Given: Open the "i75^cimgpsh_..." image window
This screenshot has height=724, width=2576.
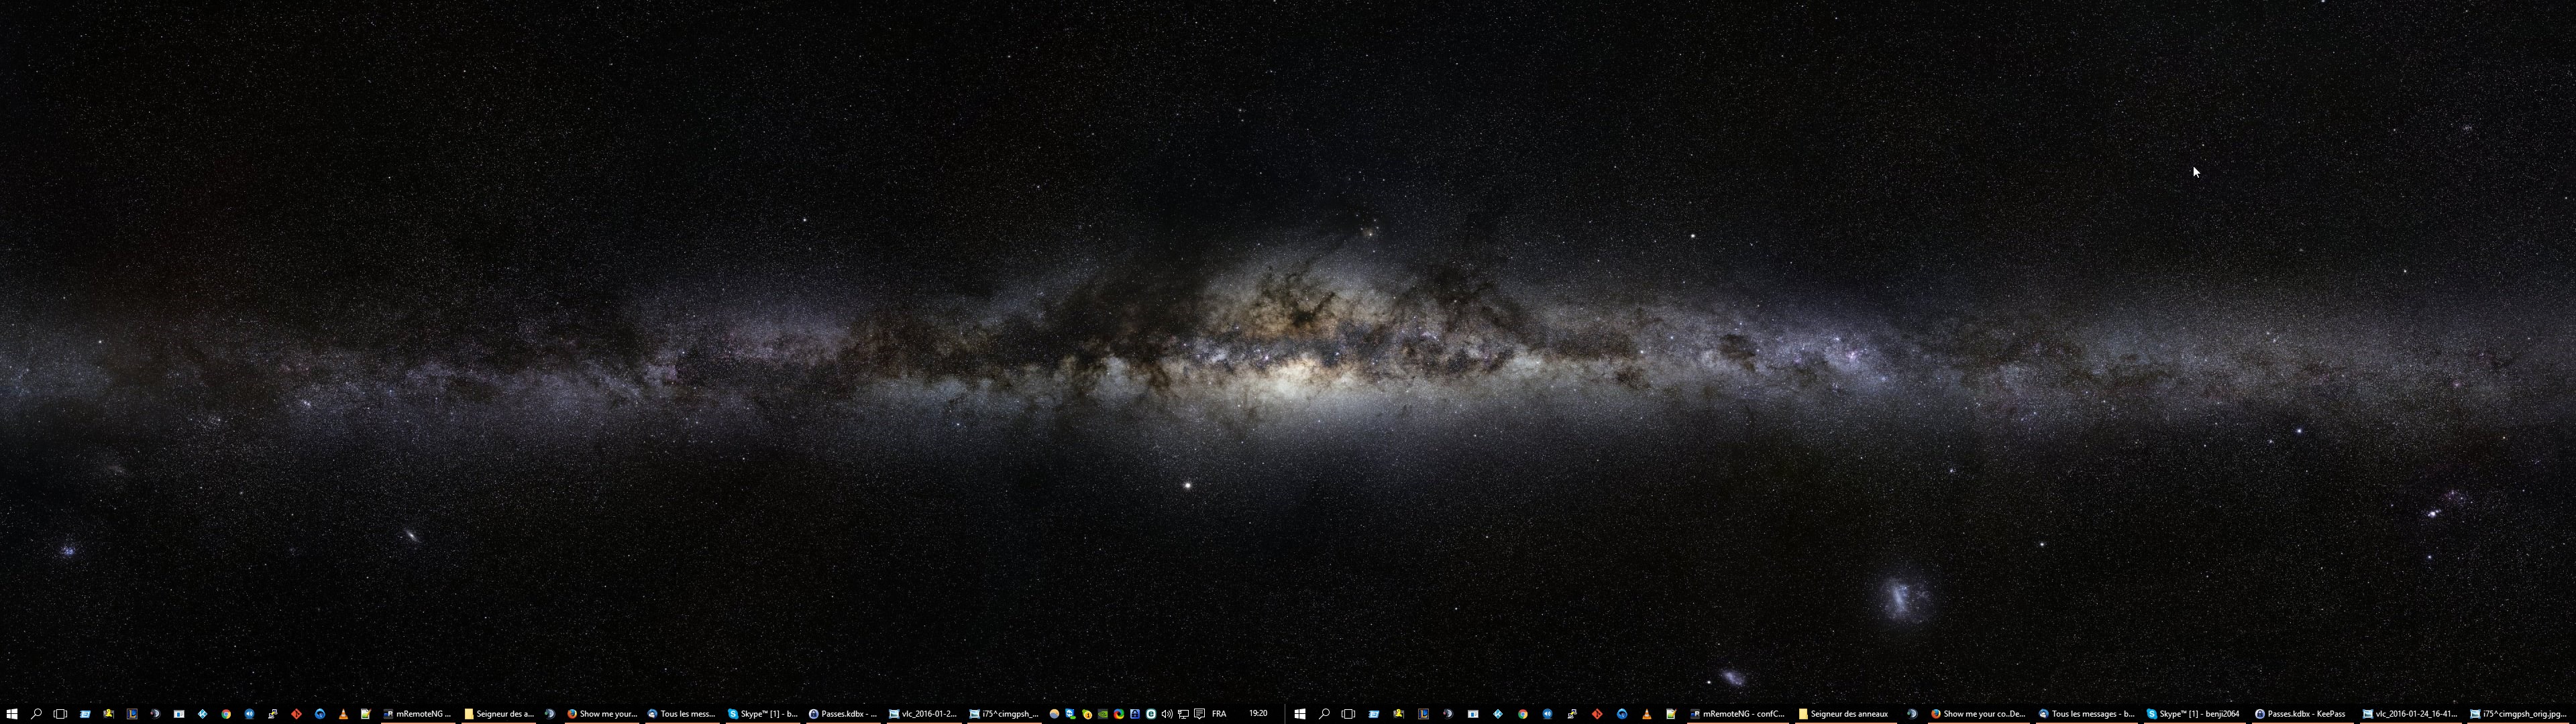Looking at the screenshot, I should 1004,714.
